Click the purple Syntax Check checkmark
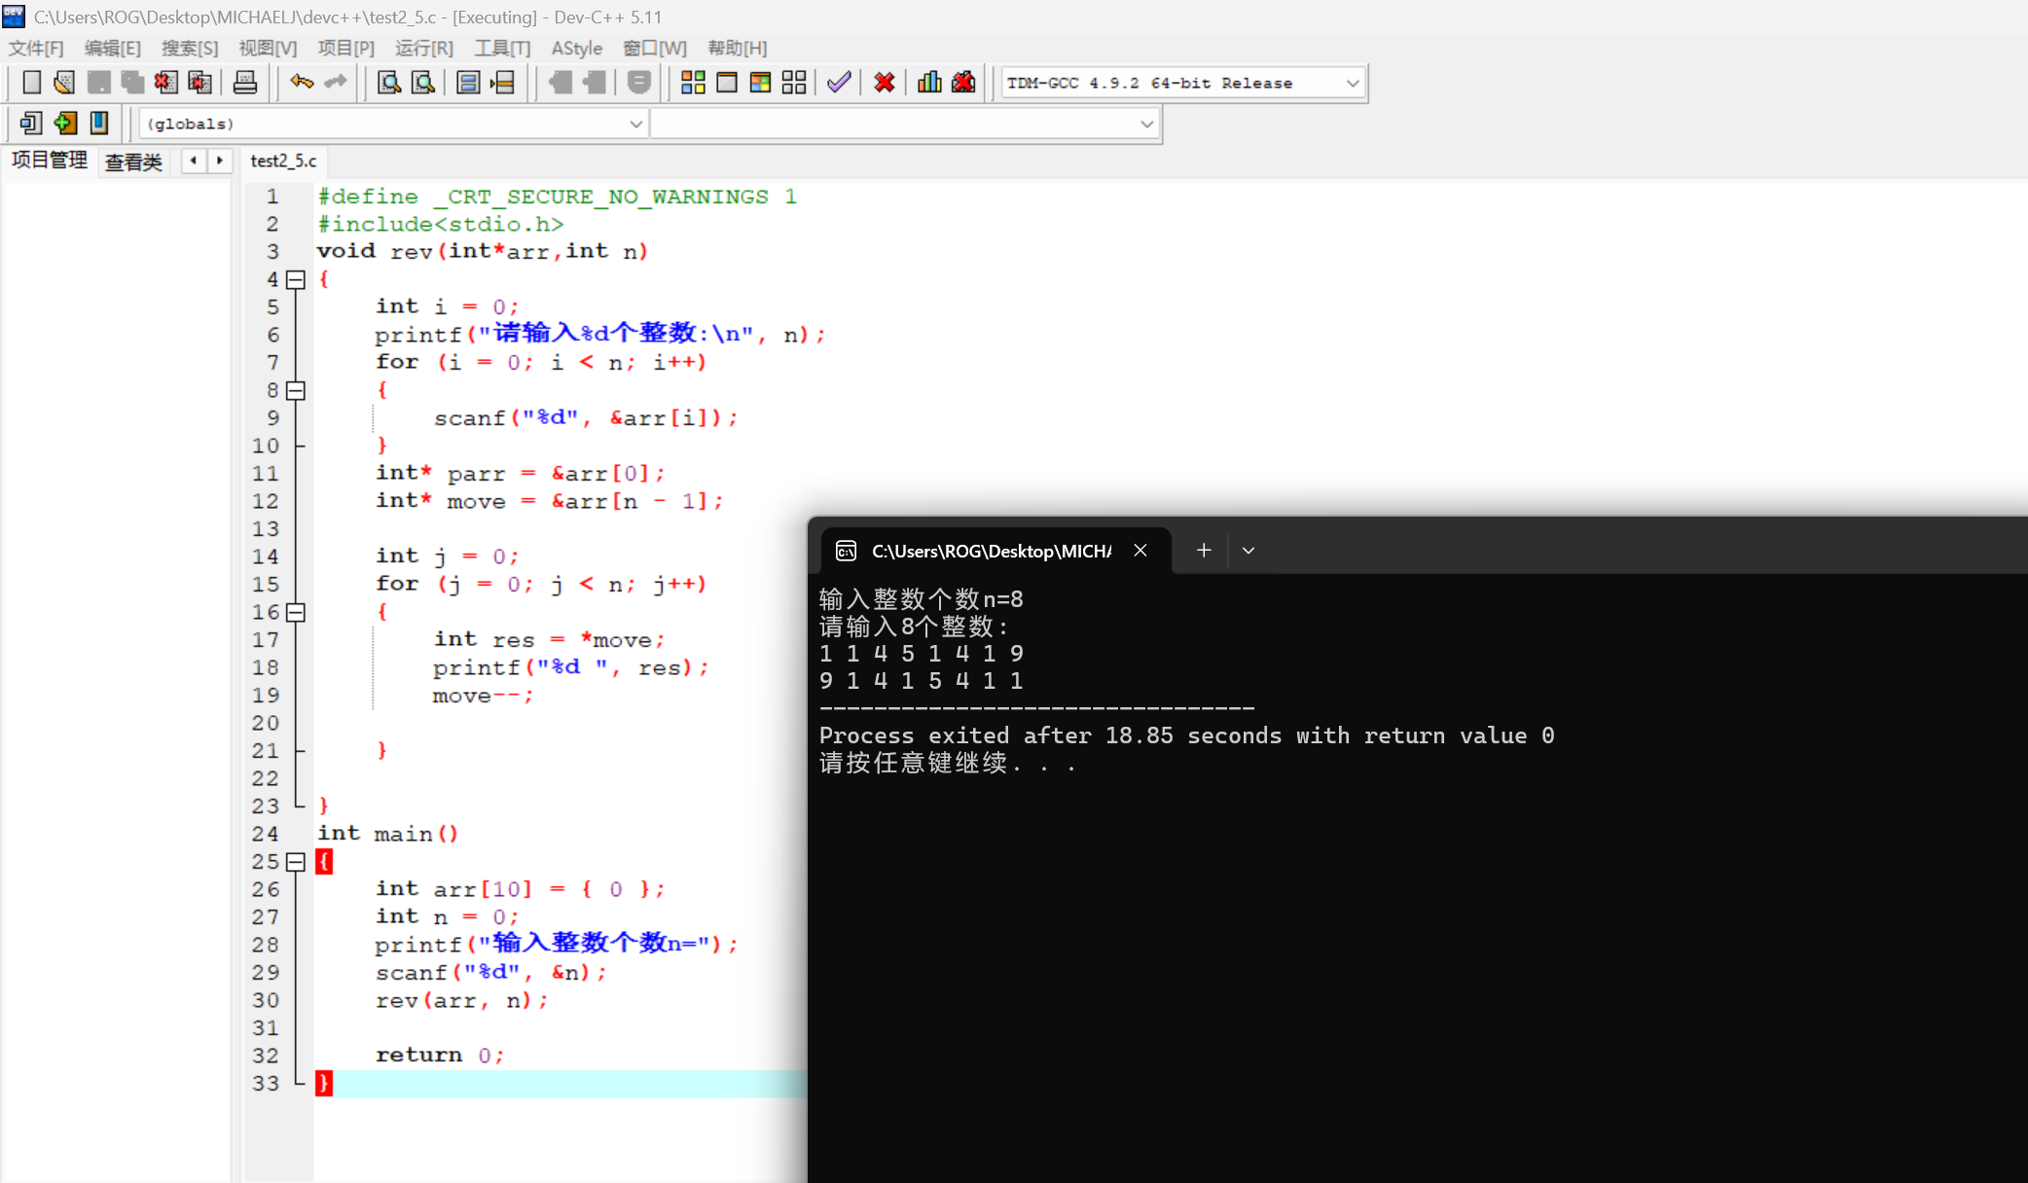Image resolution: width=2028 pixels, height=1183 pixels. point(839,83)
